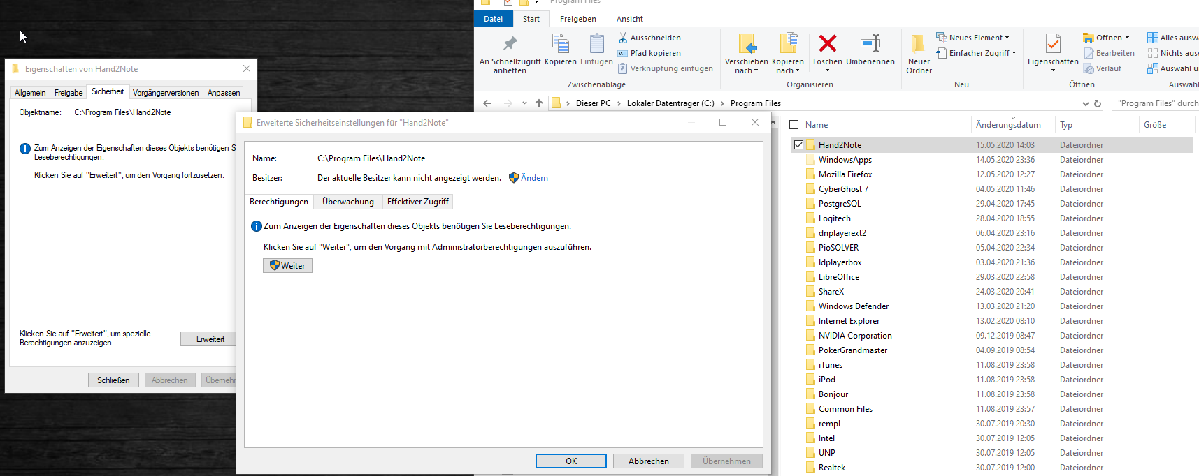Sort files by Änderungsdatum column header
This screenshot has height=476, width=1199.
coord(1008,125)
